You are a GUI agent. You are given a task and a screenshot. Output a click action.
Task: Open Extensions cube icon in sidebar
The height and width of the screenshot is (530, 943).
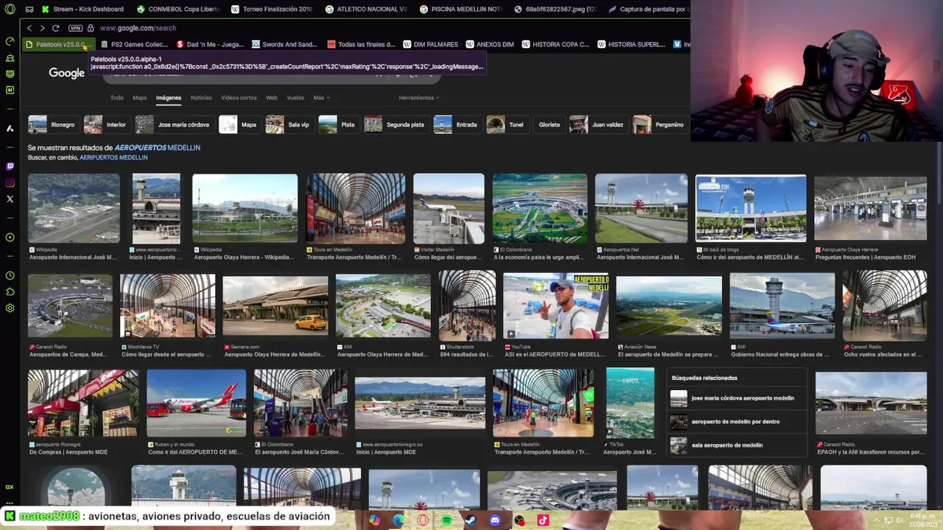10,291
